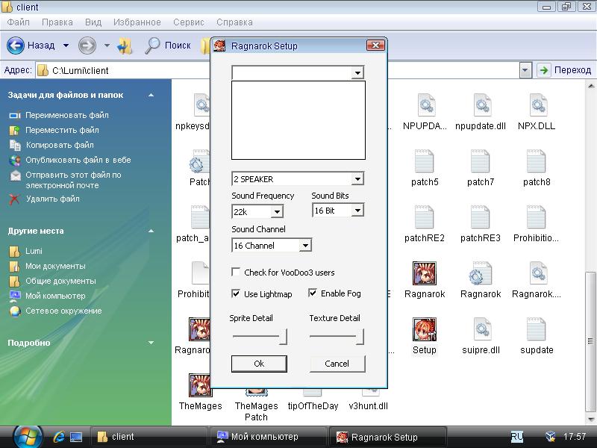Collapse the Другие места section
Image resolution: width=597 pixels, height=448 pixels.
click(x=151, y=231)
